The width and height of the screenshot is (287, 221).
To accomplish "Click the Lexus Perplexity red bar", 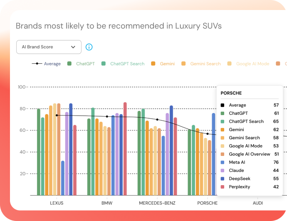I will click(x=75, y=160).
